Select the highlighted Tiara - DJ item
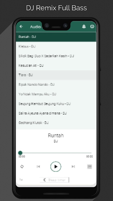This screenshot has width=113, height=201. point(56,75)
